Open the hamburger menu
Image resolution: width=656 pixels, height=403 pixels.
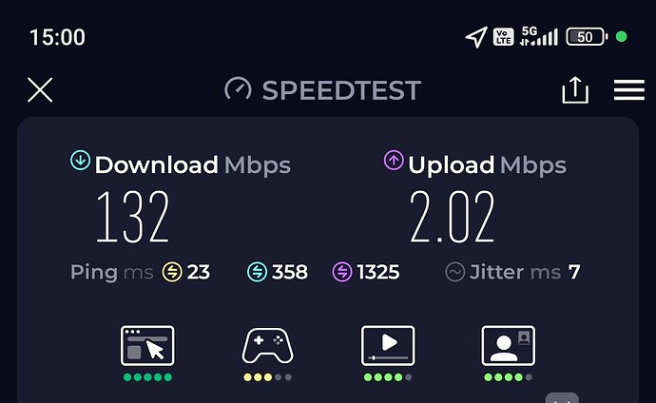point(628,90)
